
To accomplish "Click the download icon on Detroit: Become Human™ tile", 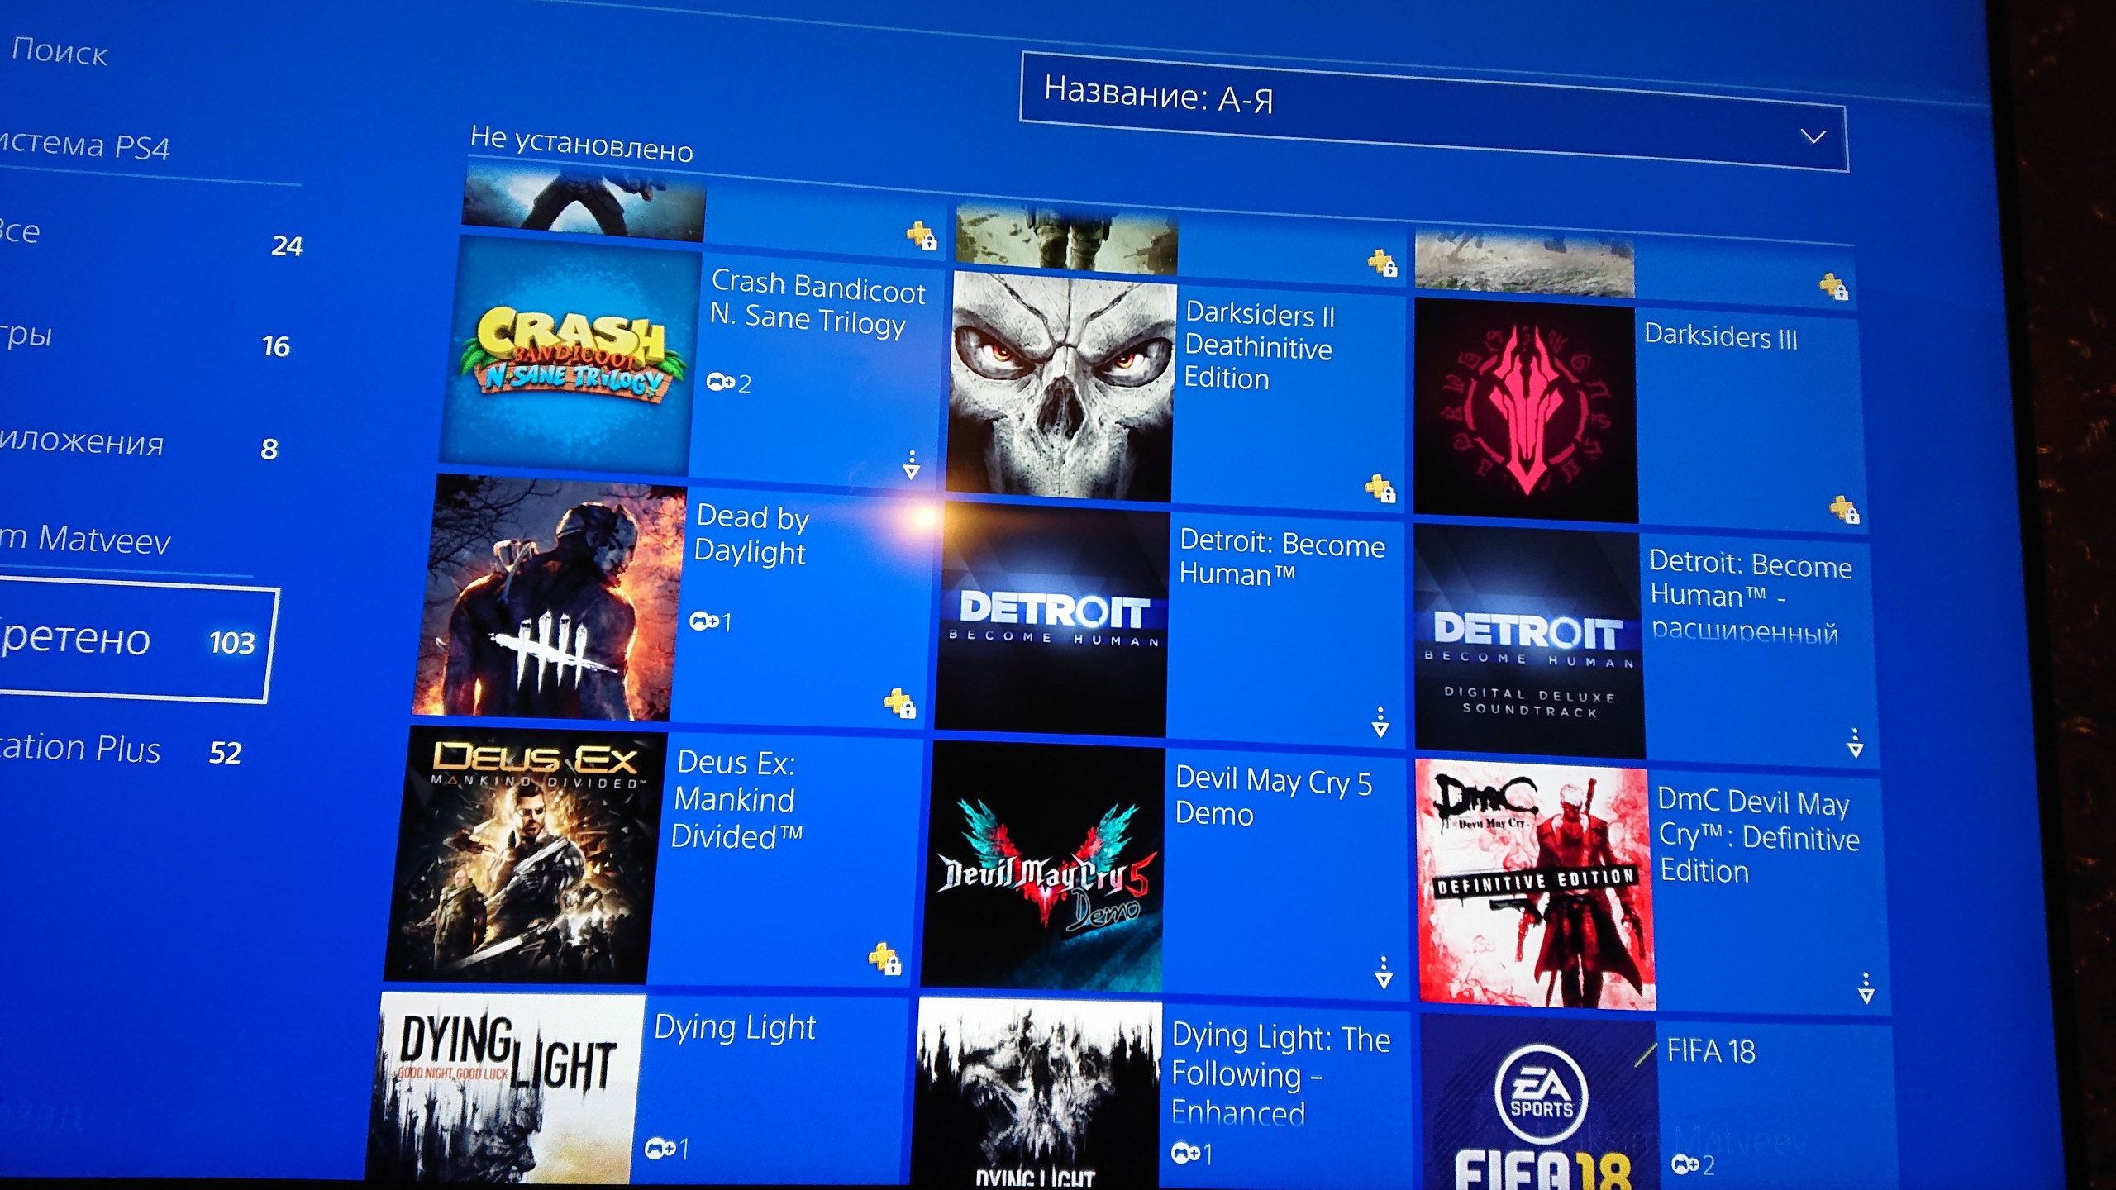I will (x=1380, y=722).
